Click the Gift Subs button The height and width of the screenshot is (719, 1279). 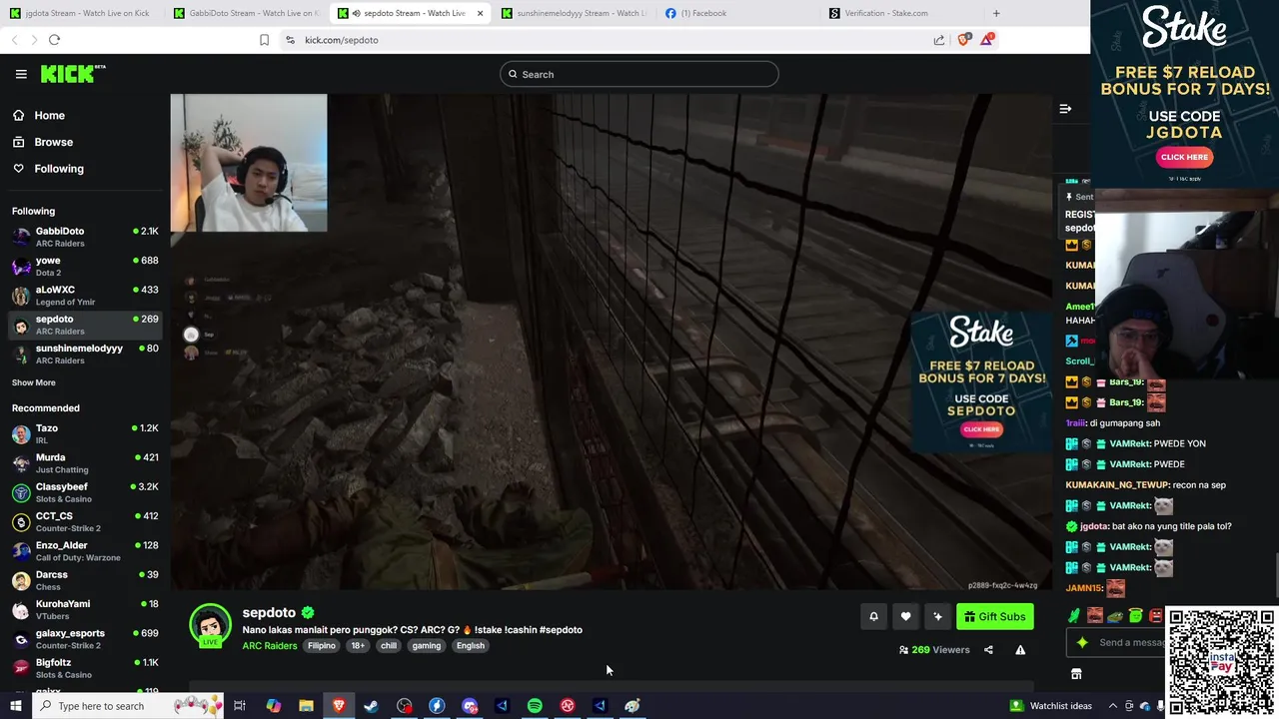(994, 616)
